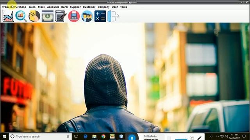Open File Explorer from the taskbar
The width and height of the screenshot is (250, 140).
point(95,136)
